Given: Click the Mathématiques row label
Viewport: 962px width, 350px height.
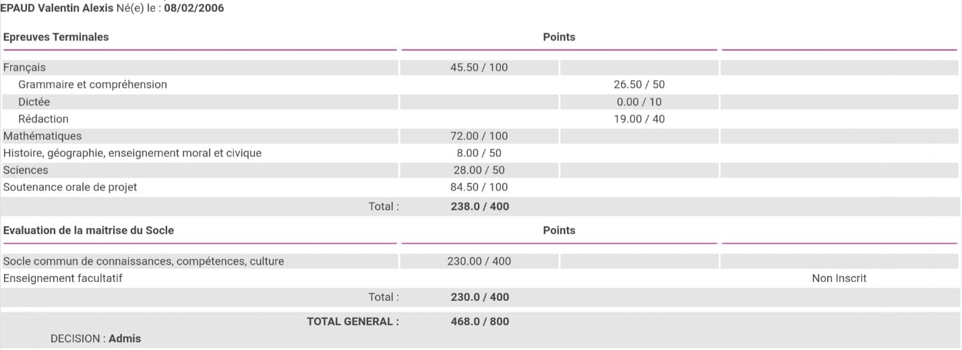Looking at the screenshot, I should tap(42, 136).
